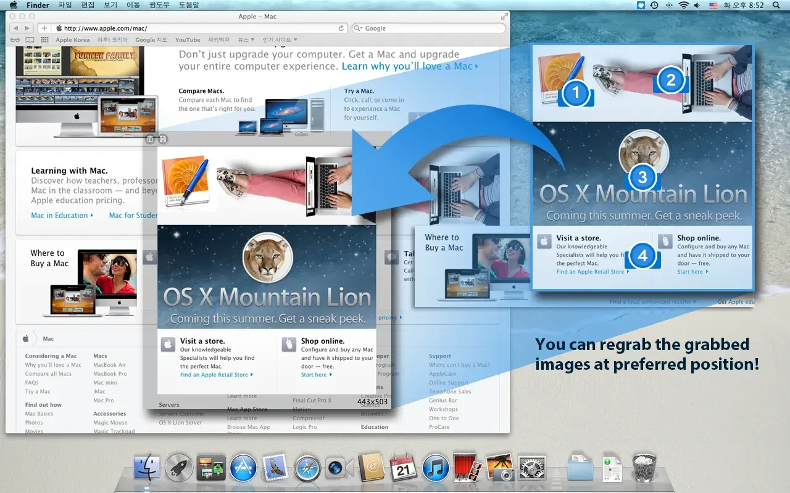The height and width of the screenshot is (493, 790).
Task: Expand the 인기 사이트 bookmarks dropdown
Action: [280, 40]
